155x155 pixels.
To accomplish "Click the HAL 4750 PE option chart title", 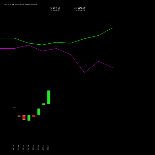I will 20,5.
